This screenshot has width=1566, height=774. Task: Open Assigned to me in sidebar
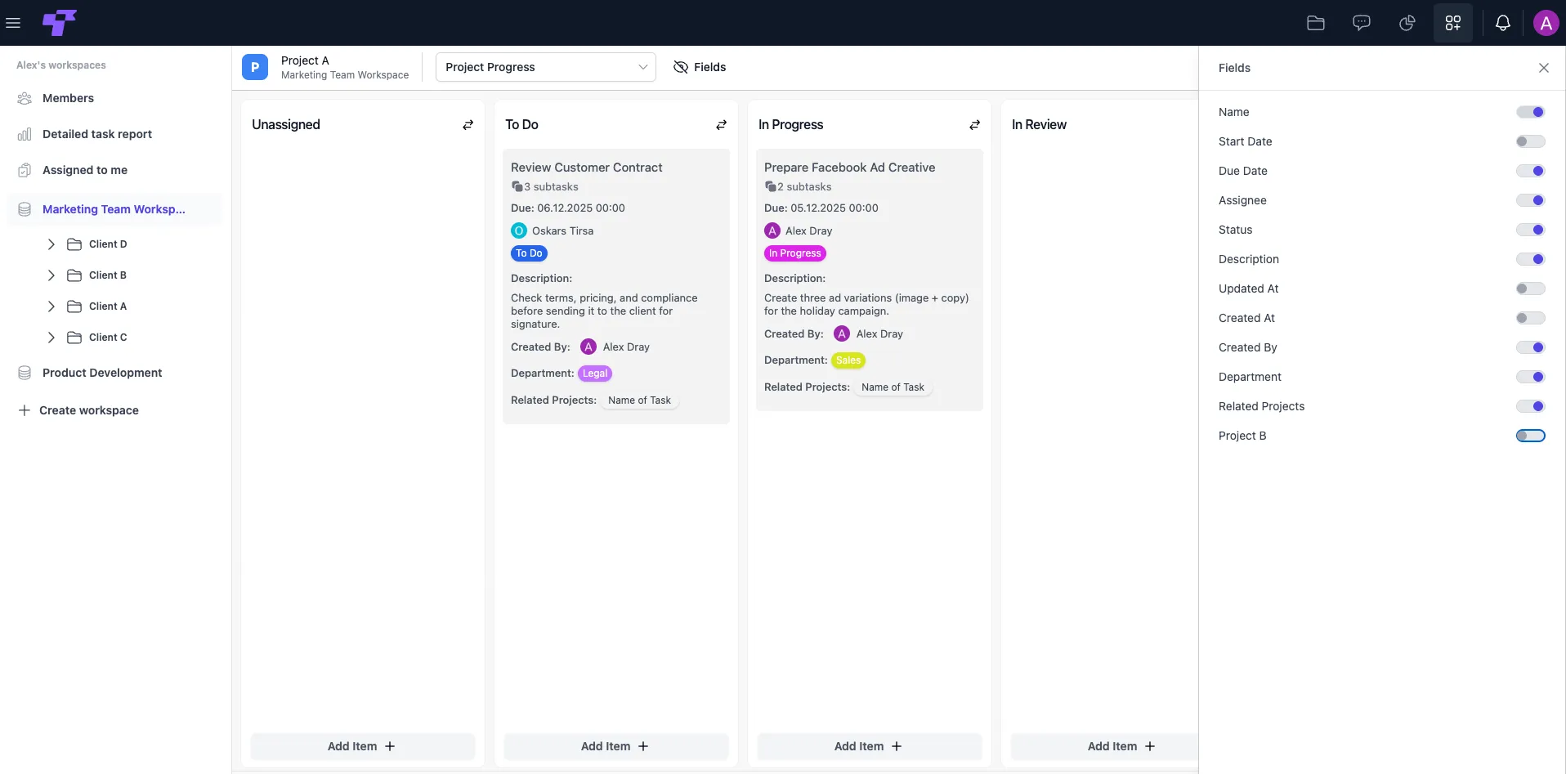click(x=85, y=170)
